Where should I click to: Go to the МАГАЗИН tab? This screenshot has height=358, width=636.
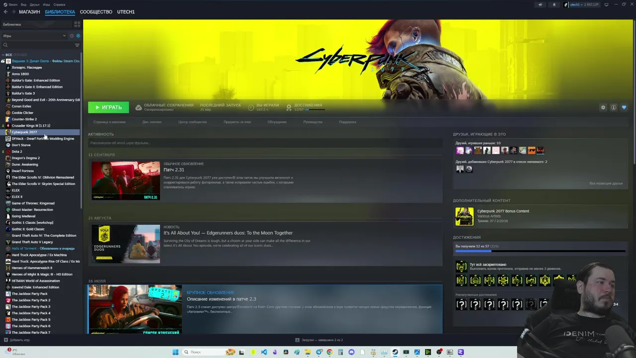(29, 12)
